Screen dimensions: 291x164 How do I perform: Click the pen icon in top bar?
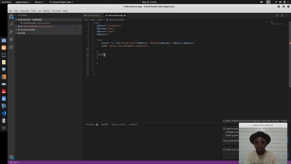[276, 2]
